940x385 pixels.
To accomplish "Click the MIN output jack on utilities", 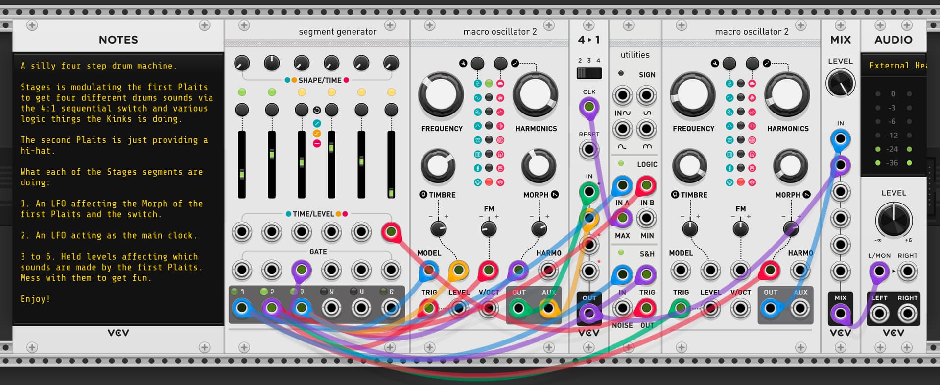I will click(646, 218).
